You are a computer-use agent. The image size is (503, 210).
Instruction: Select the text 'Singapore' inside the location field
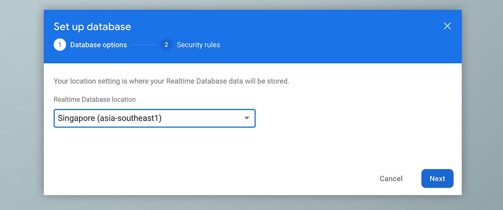[x=76, y=118]
